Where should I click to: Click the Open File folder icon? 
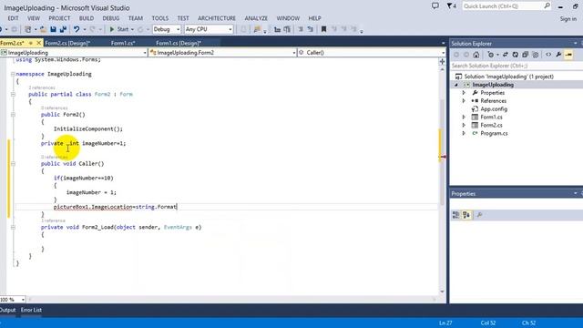[43, 29]
